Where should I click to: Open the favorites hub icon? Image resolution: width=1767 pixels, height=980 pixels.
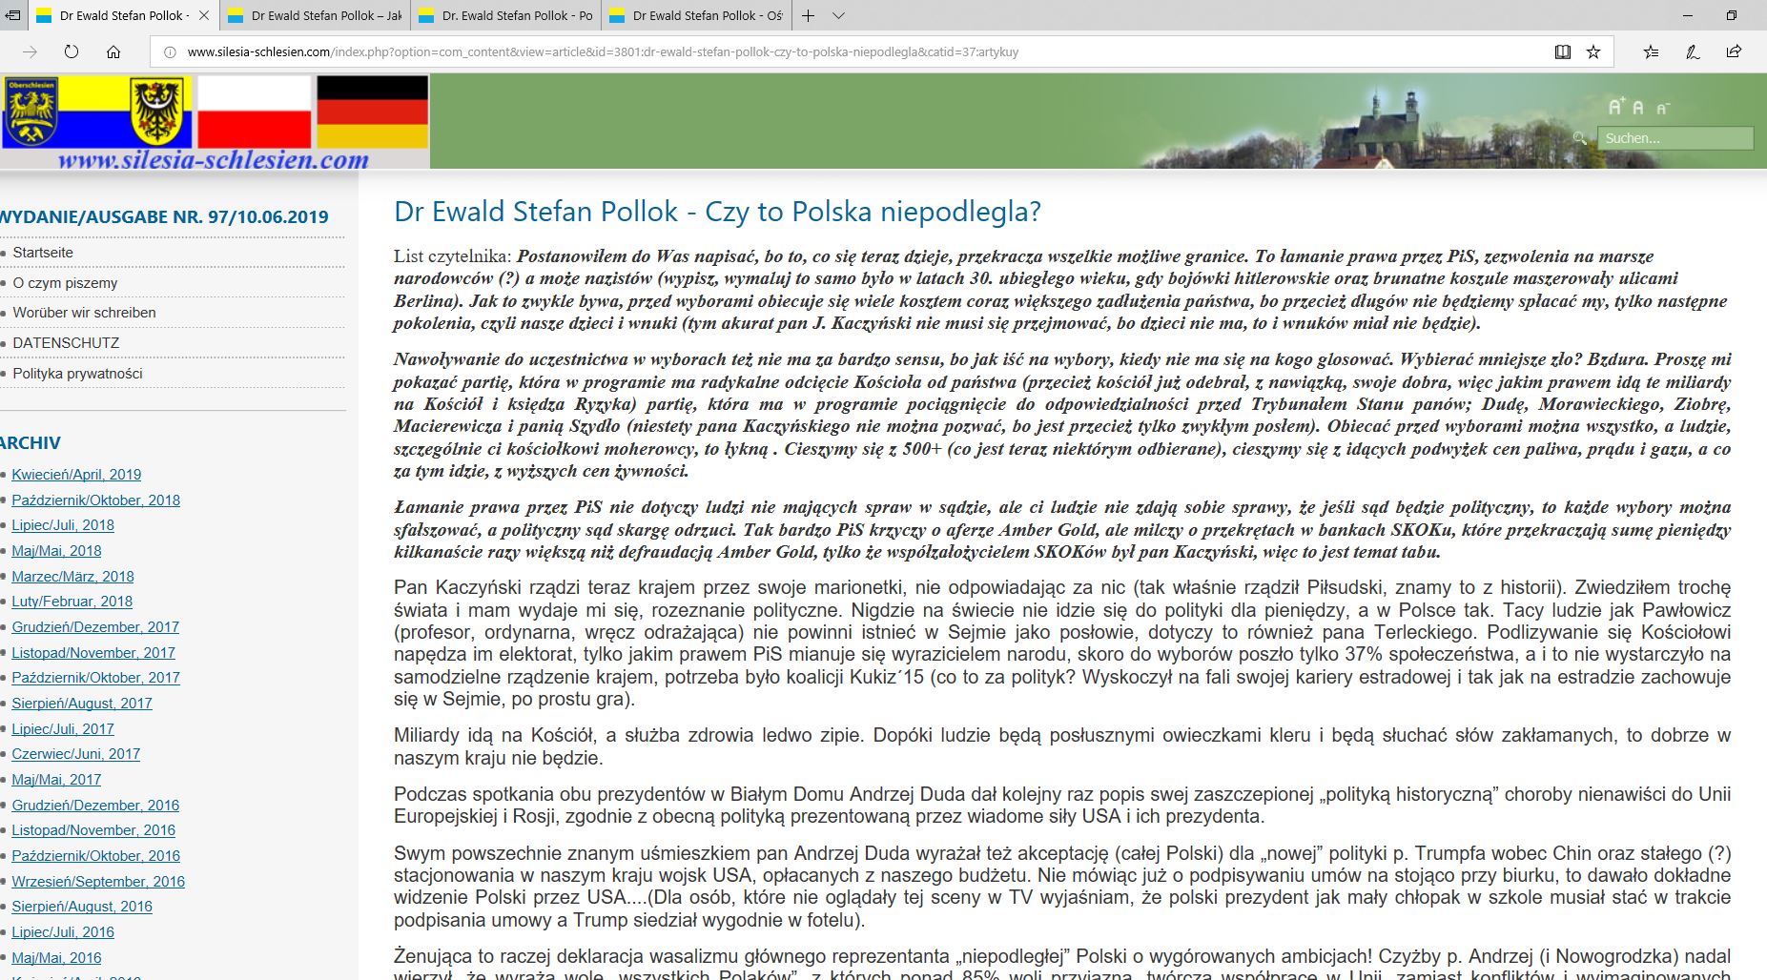pos(1652,52)
